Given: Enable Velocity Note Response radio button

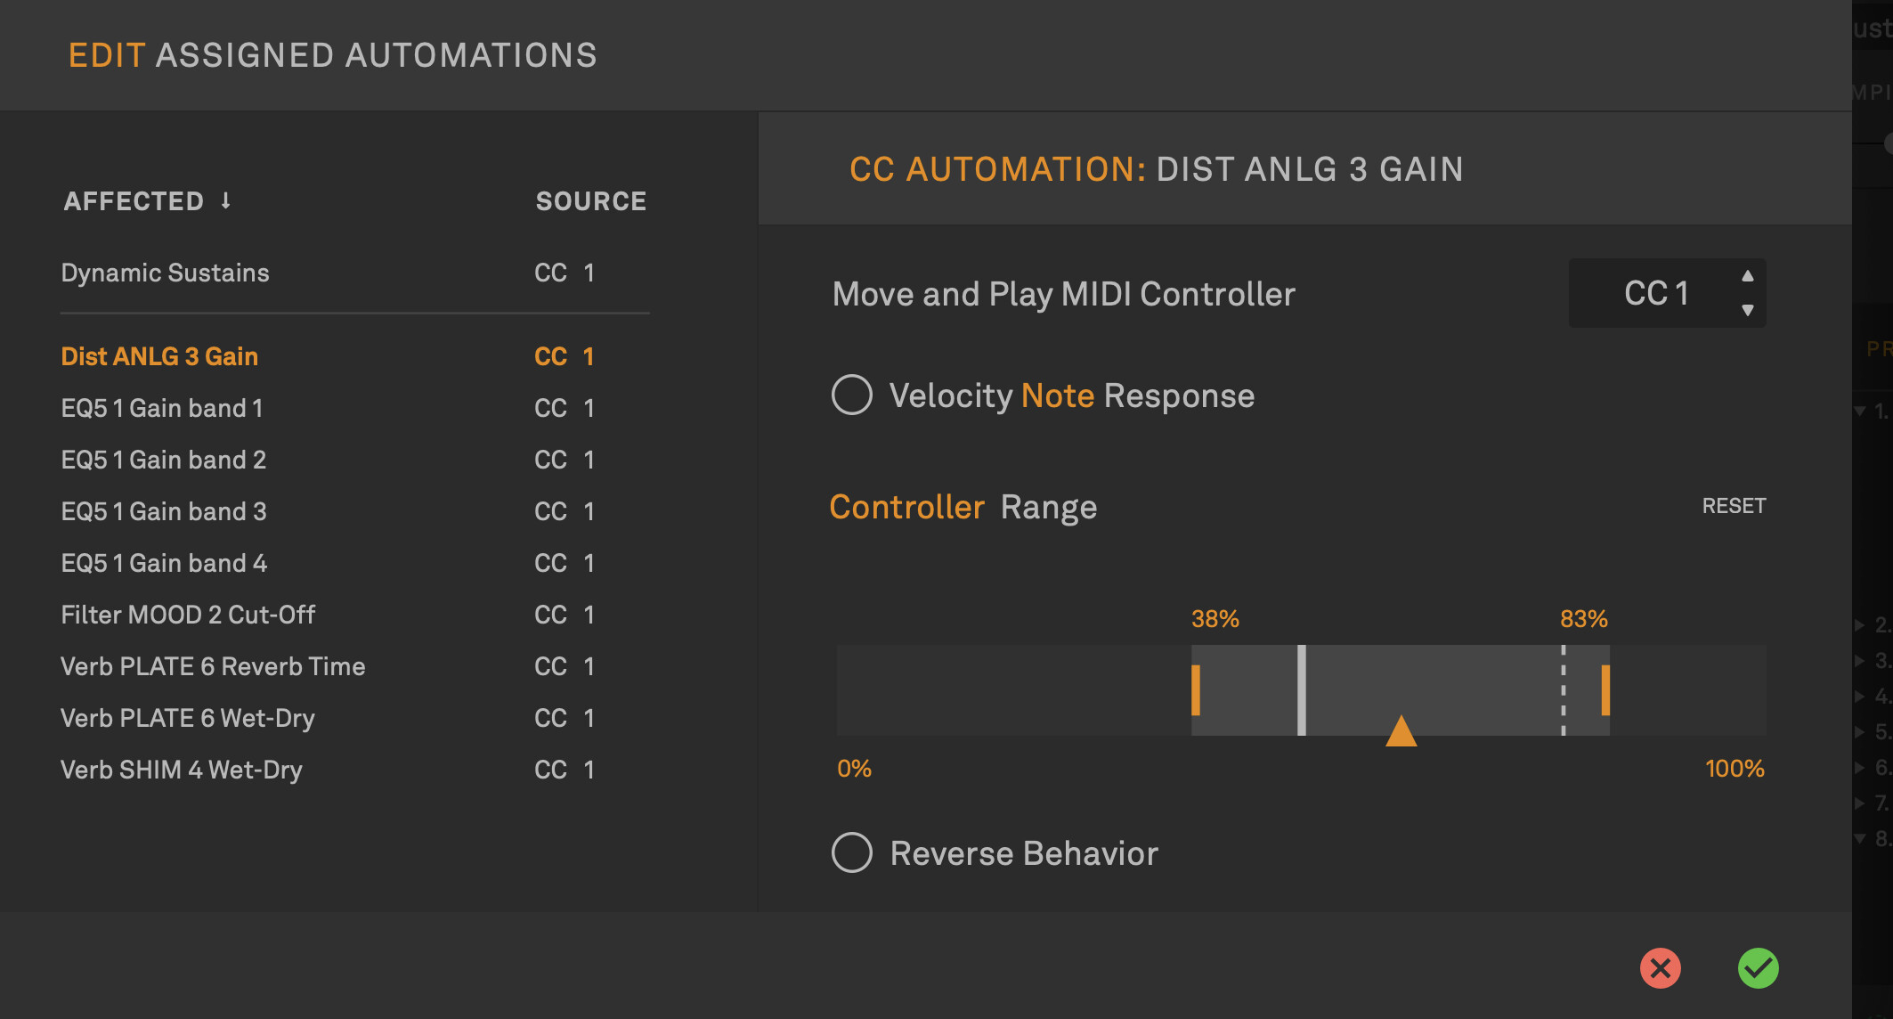Looking at the screenshot, I should click(x=852, y=395).
